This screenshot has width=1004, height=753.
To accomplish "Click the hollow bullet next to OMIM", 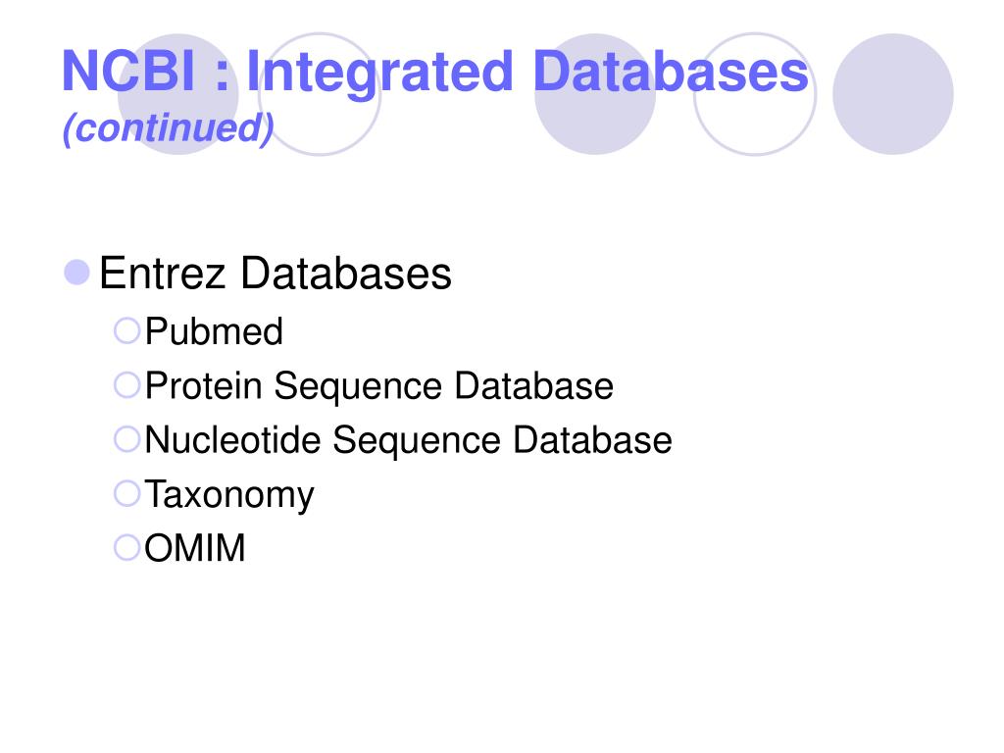I will tap(126, 547).
